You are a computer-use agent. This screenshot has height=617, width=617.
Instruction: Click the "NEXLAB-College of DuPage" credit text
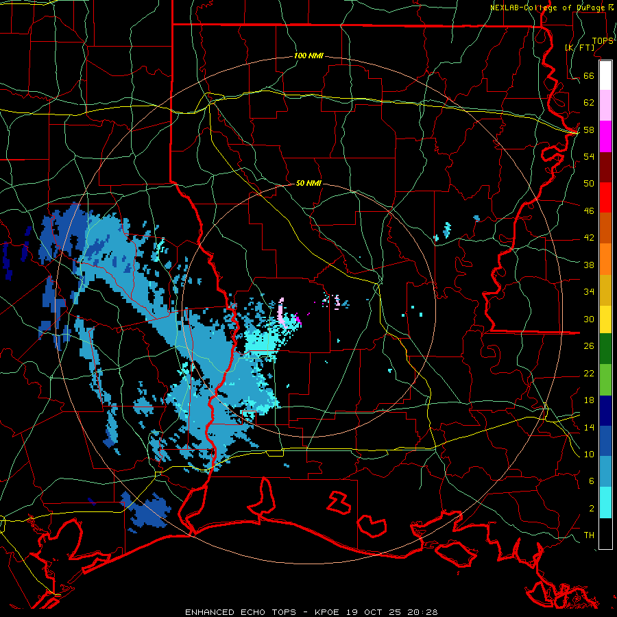548,8
